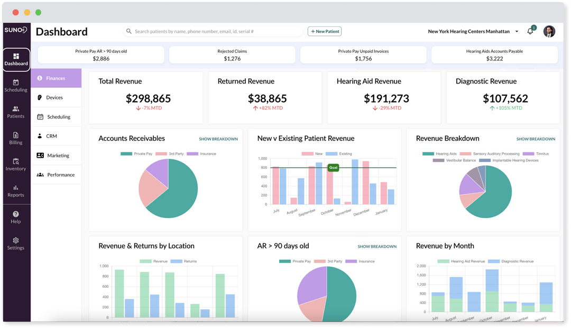This screenshot has height=328, width=571.
Task: Click the New Patient button
Action: (325, 31)
